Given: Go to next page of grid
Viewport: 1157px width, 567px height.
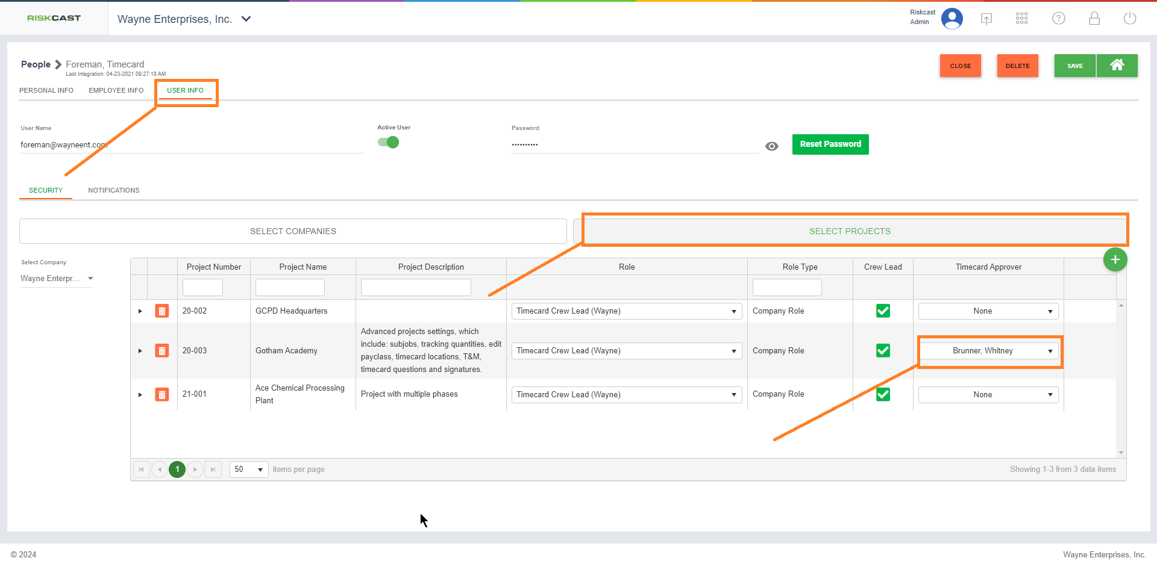Looking at the screenshot, I should [x=195, y=469].
